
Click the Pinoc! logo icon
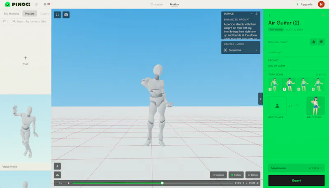pos(7,4)
